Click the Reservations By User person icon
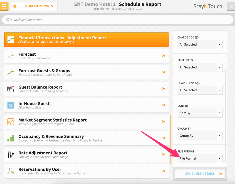This screenshot has width=235, height=184. tap(11, 171)
